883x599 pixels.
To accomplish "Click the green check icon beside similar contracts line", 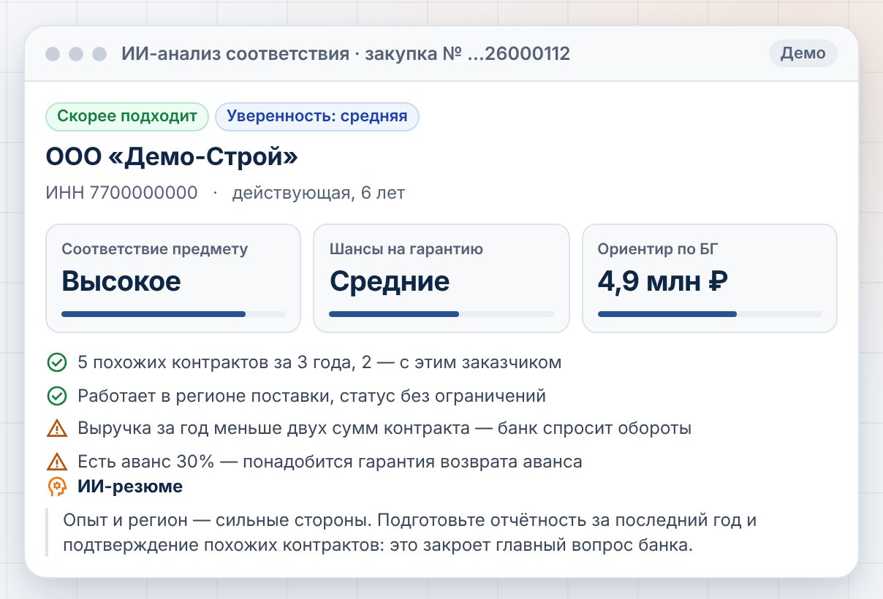I will coord(56,362).
